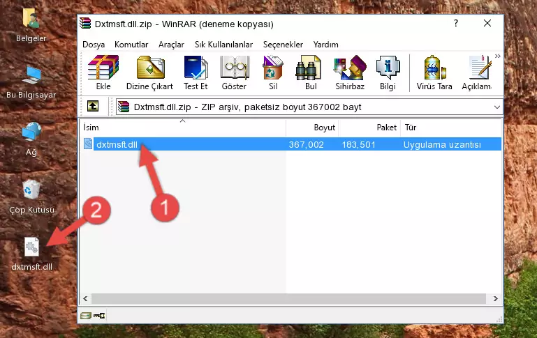
Task: Click the horizontal scrollbar thumb
Action: (289, 298)
